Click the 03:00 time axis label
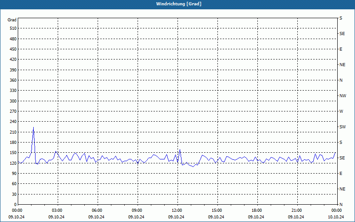Viewport: 355px width, 222px height. (x=58, y=210)
